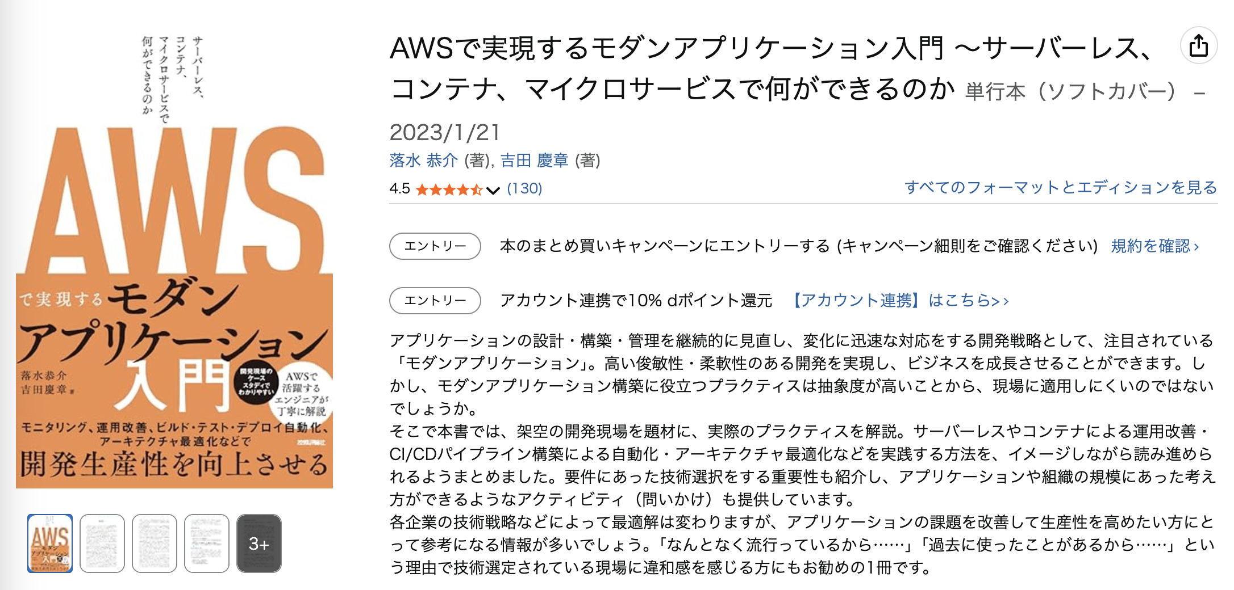The height and width of the screenshot is (590, 1234).
Task: Click the 単行本（ソフトカバー） format label
Action: pos(1070,91)
